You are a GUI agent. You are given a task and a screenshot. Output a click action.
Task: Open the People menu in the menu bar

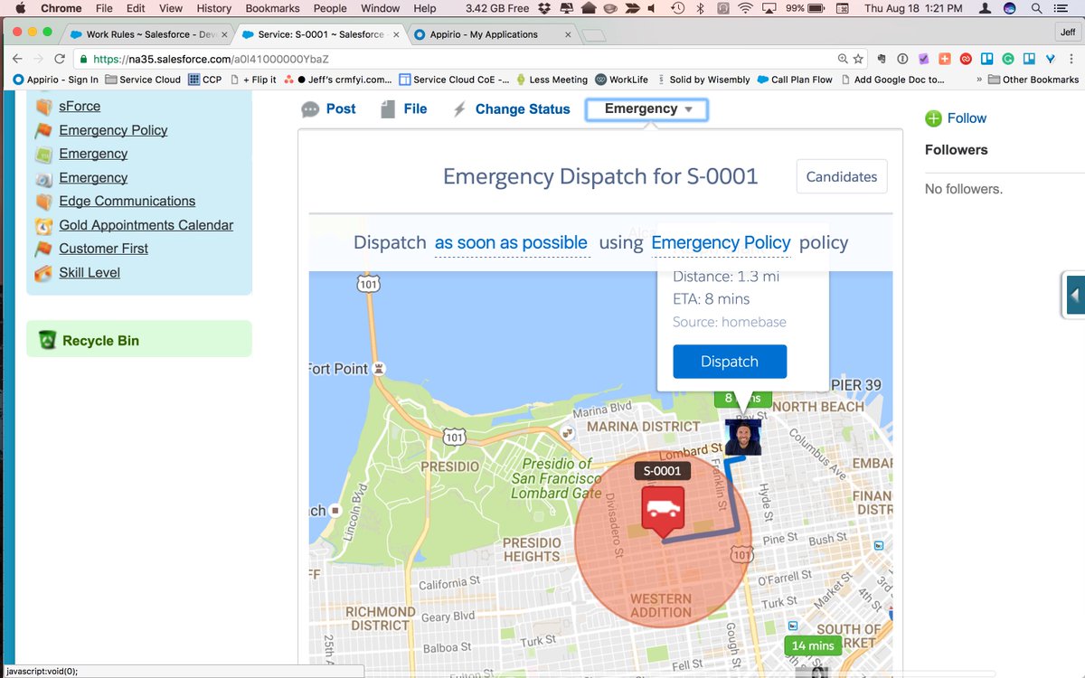pos(330,8)
